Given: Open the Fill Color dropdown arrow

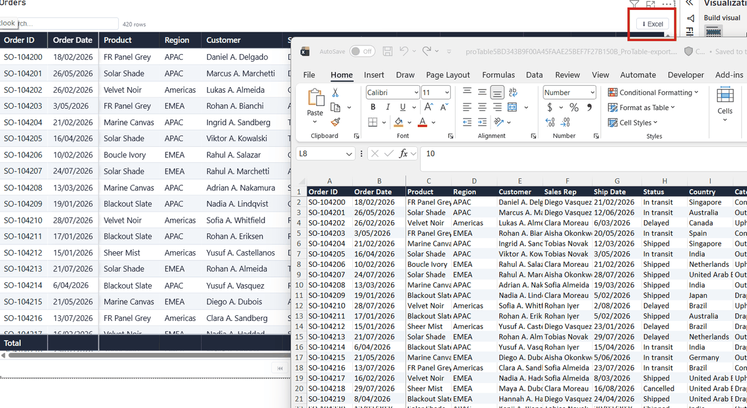Looking at the screenshot, I should 408,123.
